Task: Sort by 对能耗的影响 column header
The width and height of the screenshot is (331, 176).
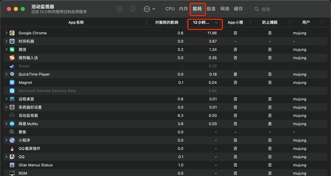Action: [x=166, y=22]
